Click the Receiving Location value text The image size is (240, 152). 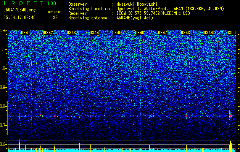point(170,9)
